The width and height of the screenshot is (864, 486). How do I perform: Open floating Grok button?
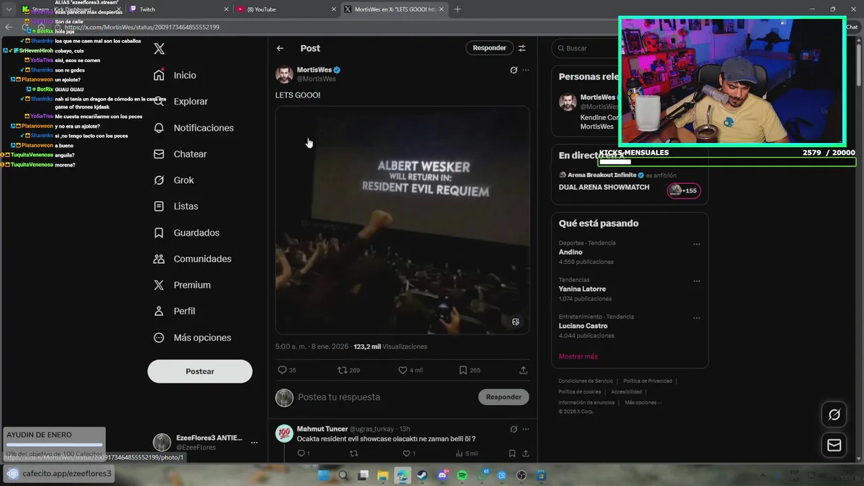(834, 414)
